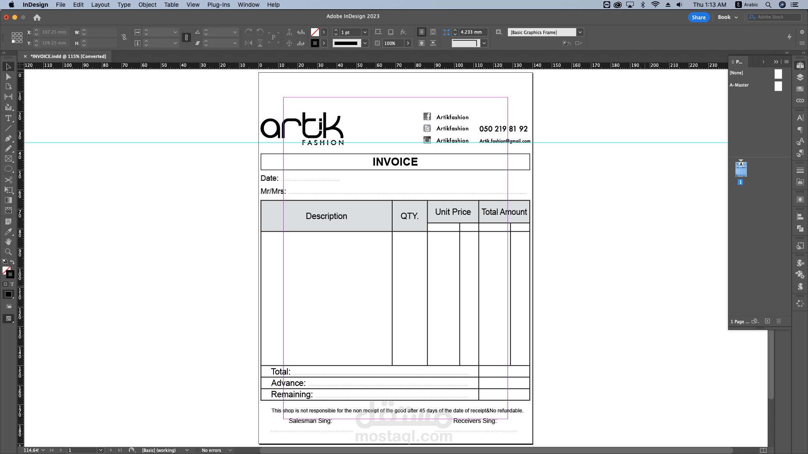808x454 pixels.
Task: Select the Zoom tool in the toolbox
Action: pyautogui.click(x=8, y=252)
